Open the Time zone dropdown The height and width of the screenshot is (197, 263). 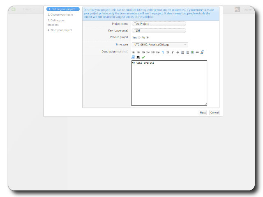tap(160, 44)
